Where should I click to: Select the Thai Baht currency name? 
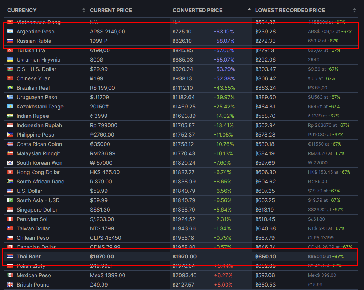[29, 257]
